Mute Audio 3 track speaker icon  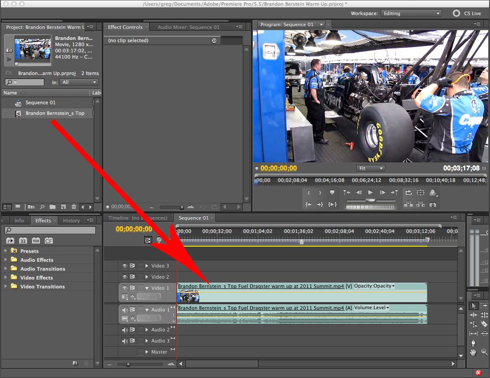(125, 341)
